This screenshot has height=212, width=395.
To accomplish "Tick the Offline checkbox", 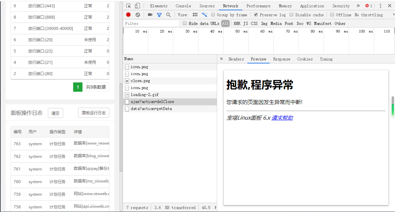I will [x=332, y=15].
